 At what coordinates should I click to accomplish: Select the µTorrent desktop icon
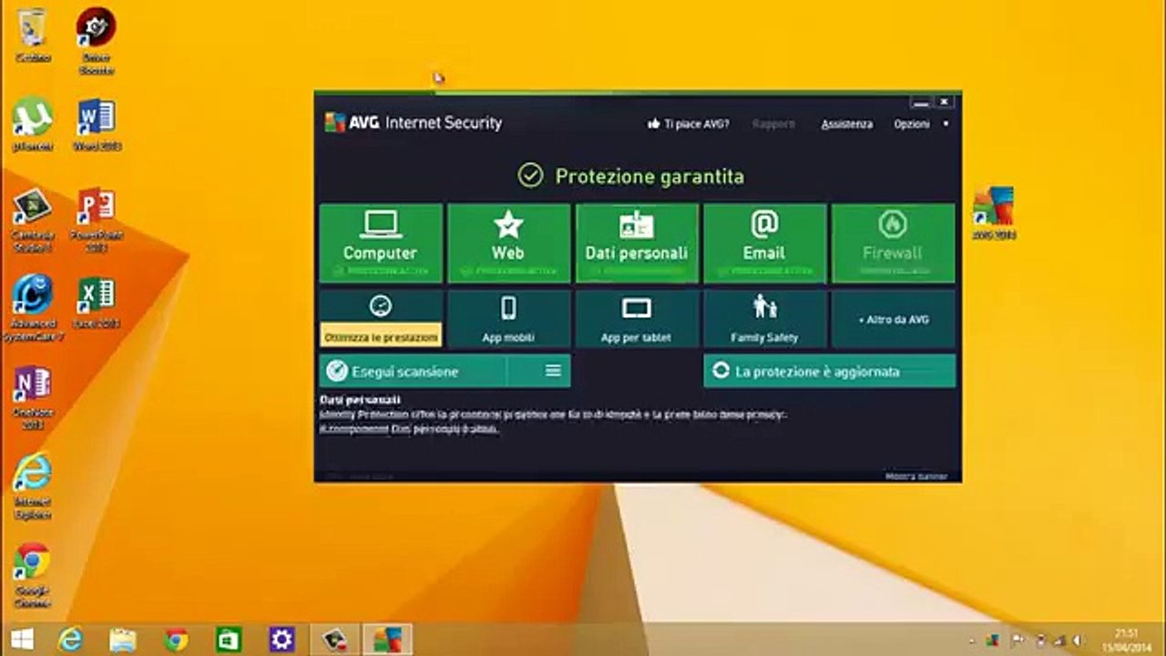click(x=33, y=124)
